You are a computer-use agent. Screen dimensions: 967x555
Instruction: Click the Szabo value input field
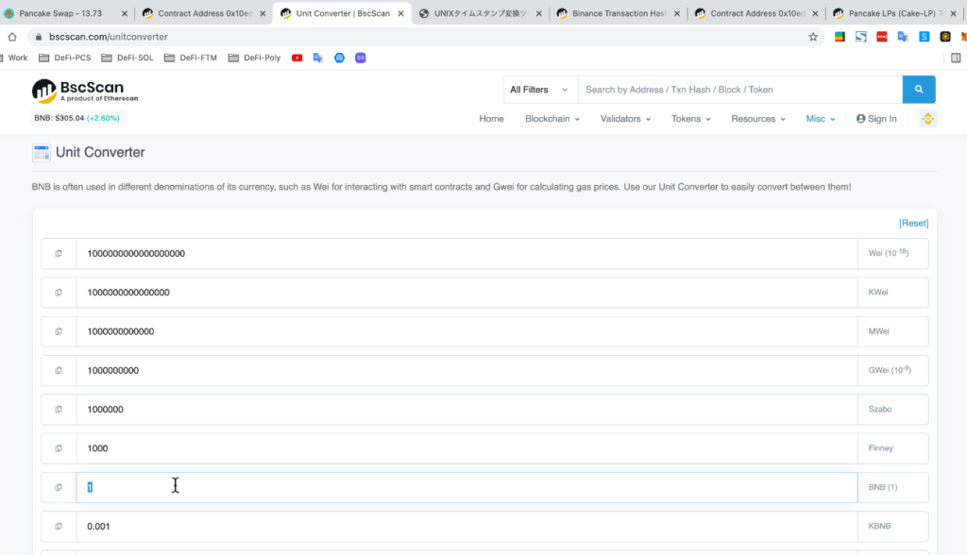[467, 409]
